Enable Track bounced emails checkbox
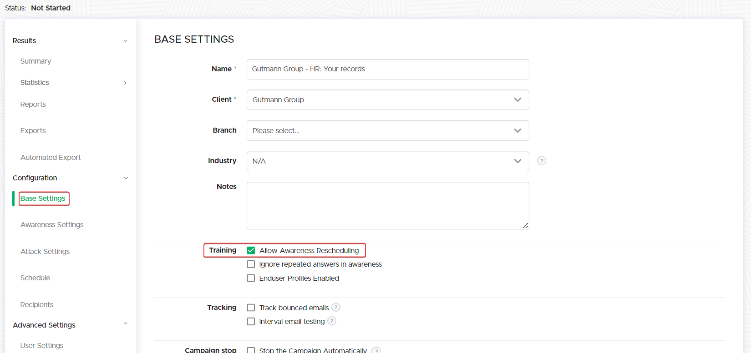 tap(251, 308)
